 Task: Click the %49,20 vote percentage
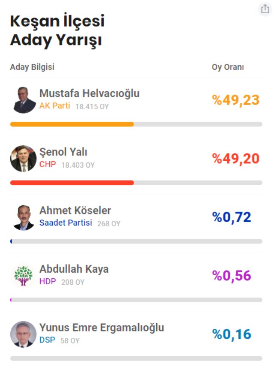tap(235, 159)
